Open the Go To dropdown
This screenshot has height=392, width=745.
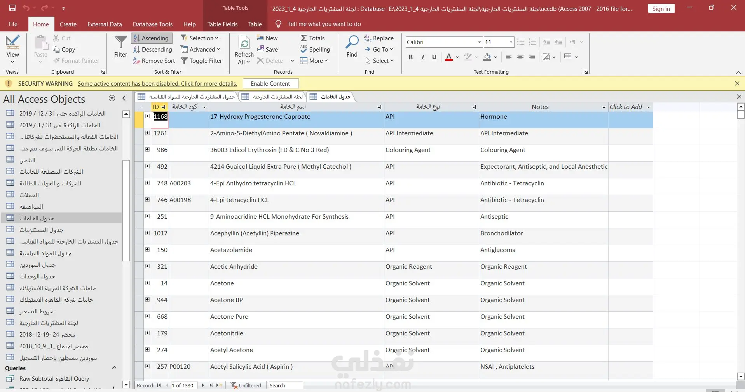(379, 49)
